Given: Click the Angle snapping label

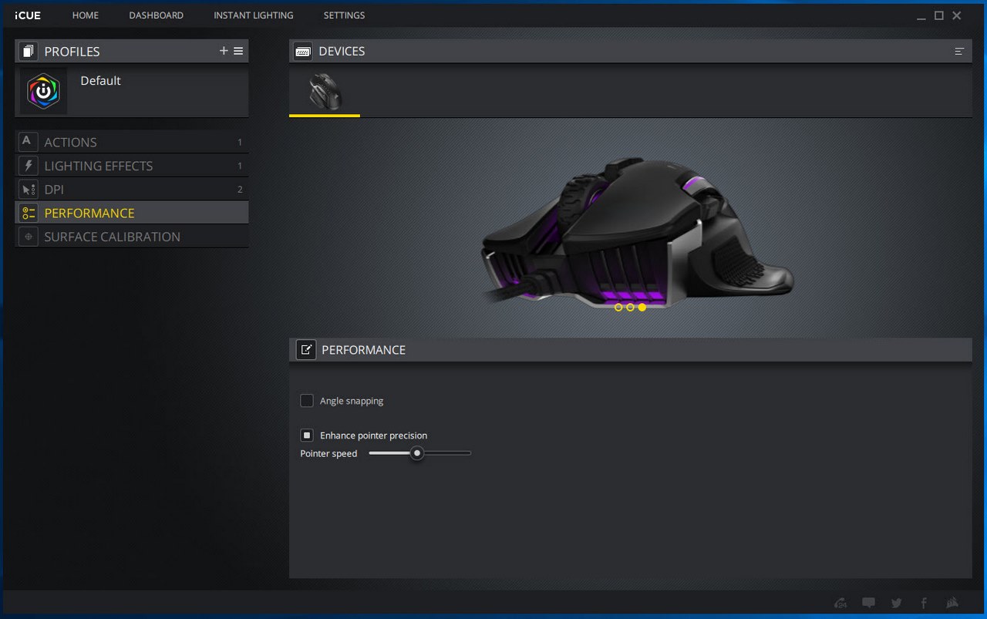Looking at the screenshot, I should click(x=352, y=401).
